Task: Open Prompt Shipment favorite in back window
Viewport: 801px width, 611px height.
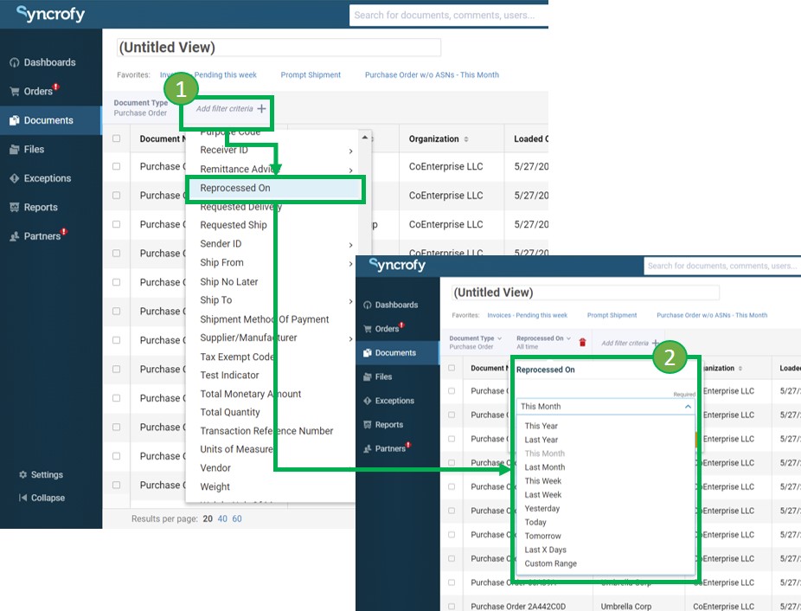Action: point(311,74)
